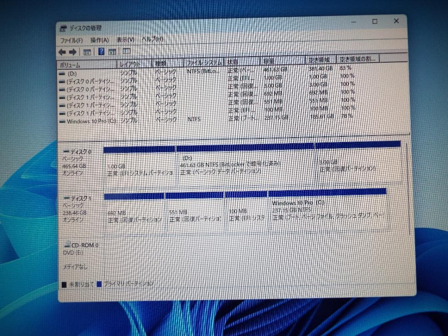Open the 操作(A) menu
Viewport: 448px width, 336px height.
pyautogui.click(x=99, y=39)
